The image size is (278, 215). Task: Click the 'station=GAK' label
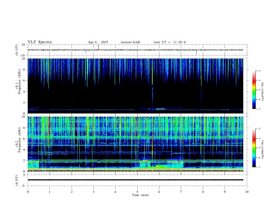[x=131, y=42]
